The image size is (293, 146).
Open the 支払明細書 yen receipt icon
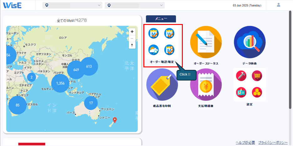pos(206,84)
